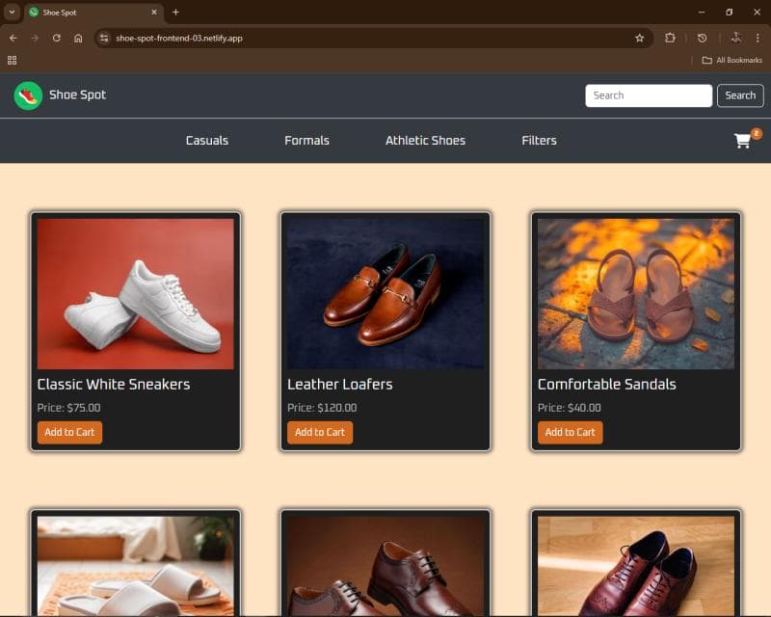Viewport: 771px width, 617px height.
Task: Open the Formals category
Action: [x=306, y=141]
